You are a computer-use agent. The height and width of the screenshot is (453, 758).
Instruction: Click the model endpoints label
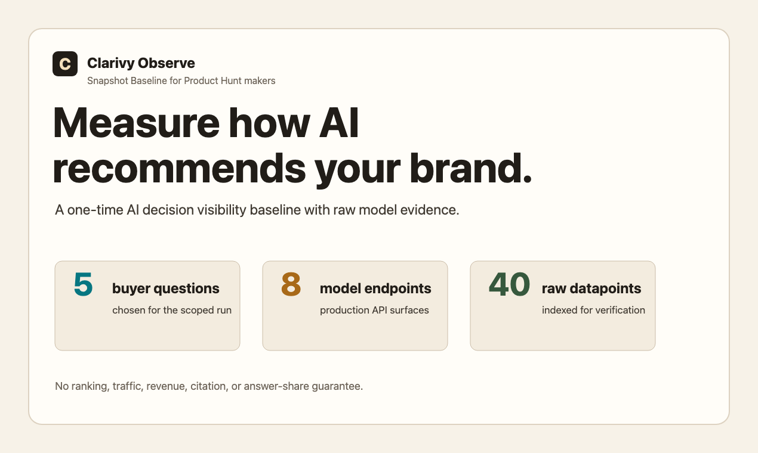(x=375, y=288)
